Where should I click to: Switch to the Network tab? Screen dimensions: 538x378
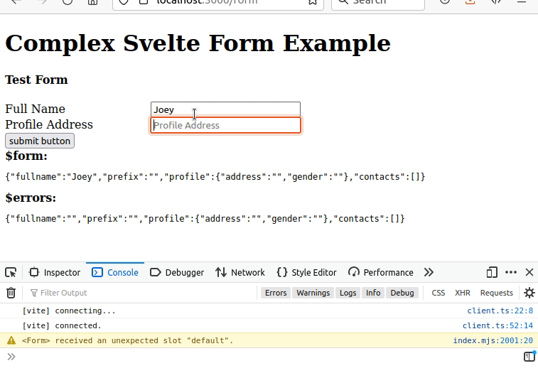tap(240, 272)
